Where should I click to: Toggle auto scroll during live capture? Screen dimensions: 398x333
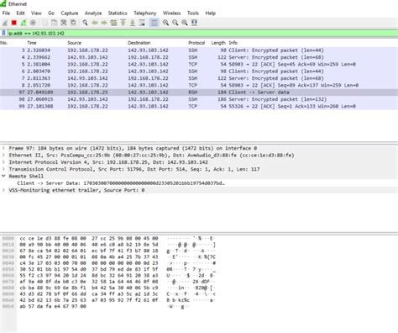tap(142, 23)
